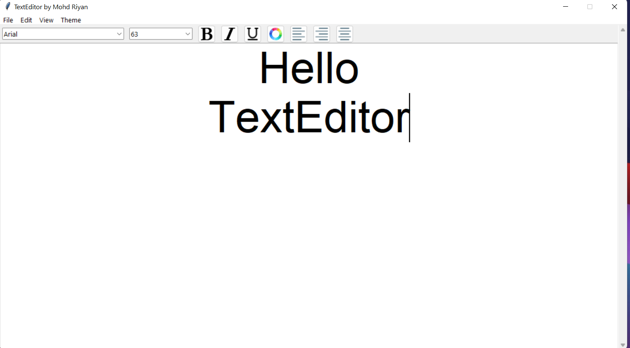Image resolution: width=630 pixels, height=348 pixels.
Task: Choose a color from the rainbow color wheel
Action: pyautogui.click(x=275, y=34)
